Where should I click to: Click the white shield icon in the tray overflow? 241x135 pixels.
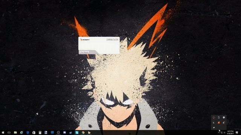tap(224, 117)
